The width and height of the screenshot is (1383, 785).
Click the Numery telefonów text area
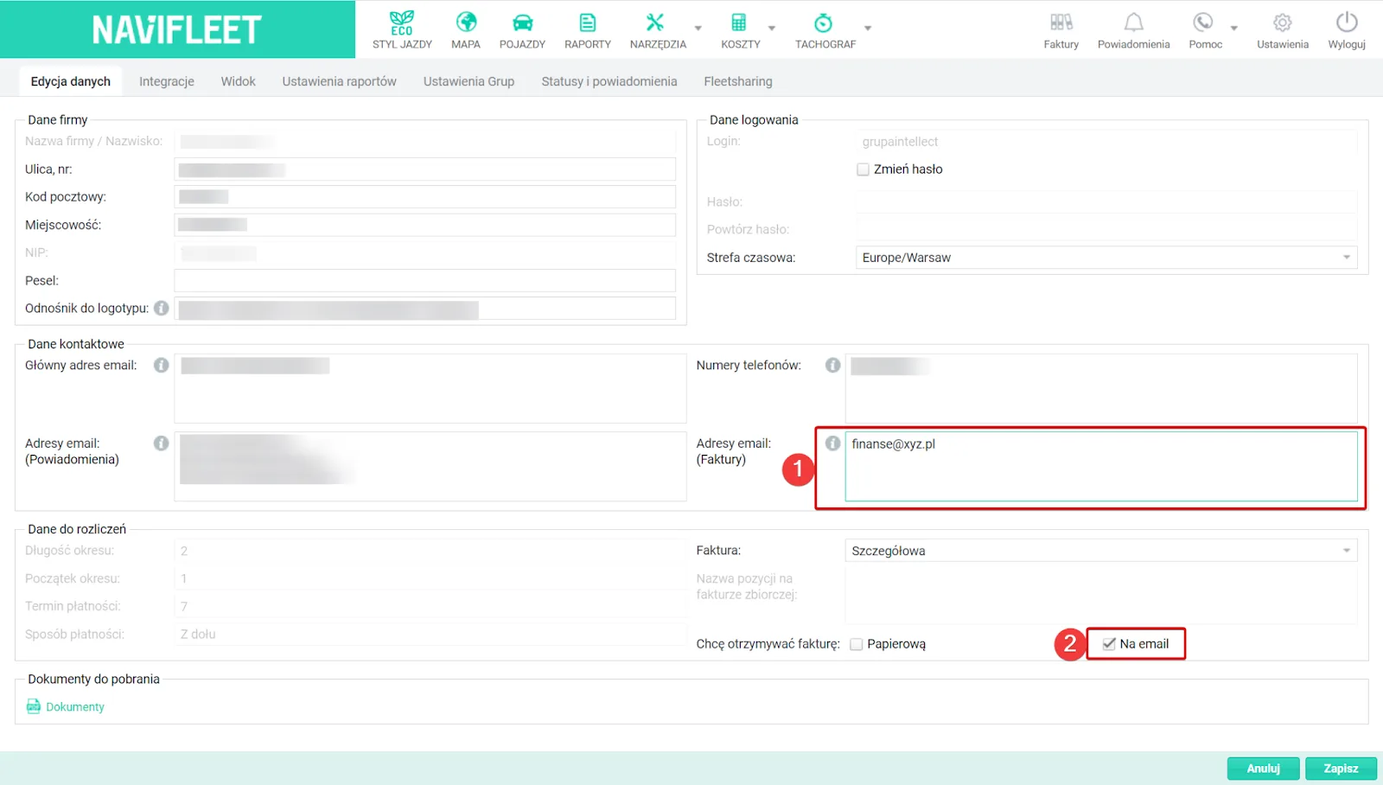pyautogui.click(x=1101, y=389)
